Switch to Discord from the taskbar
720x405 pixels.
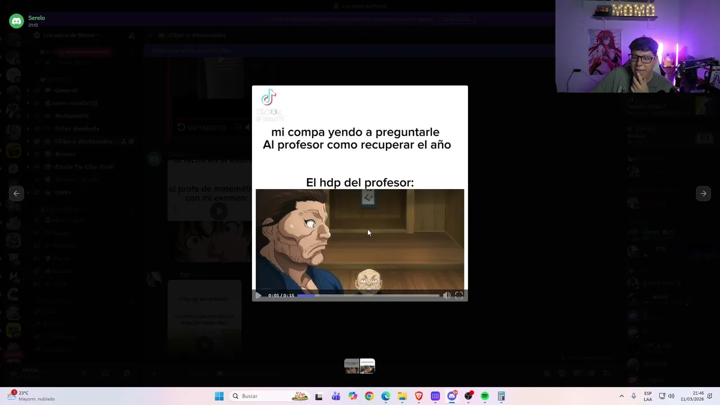click(x=452, y=396)
